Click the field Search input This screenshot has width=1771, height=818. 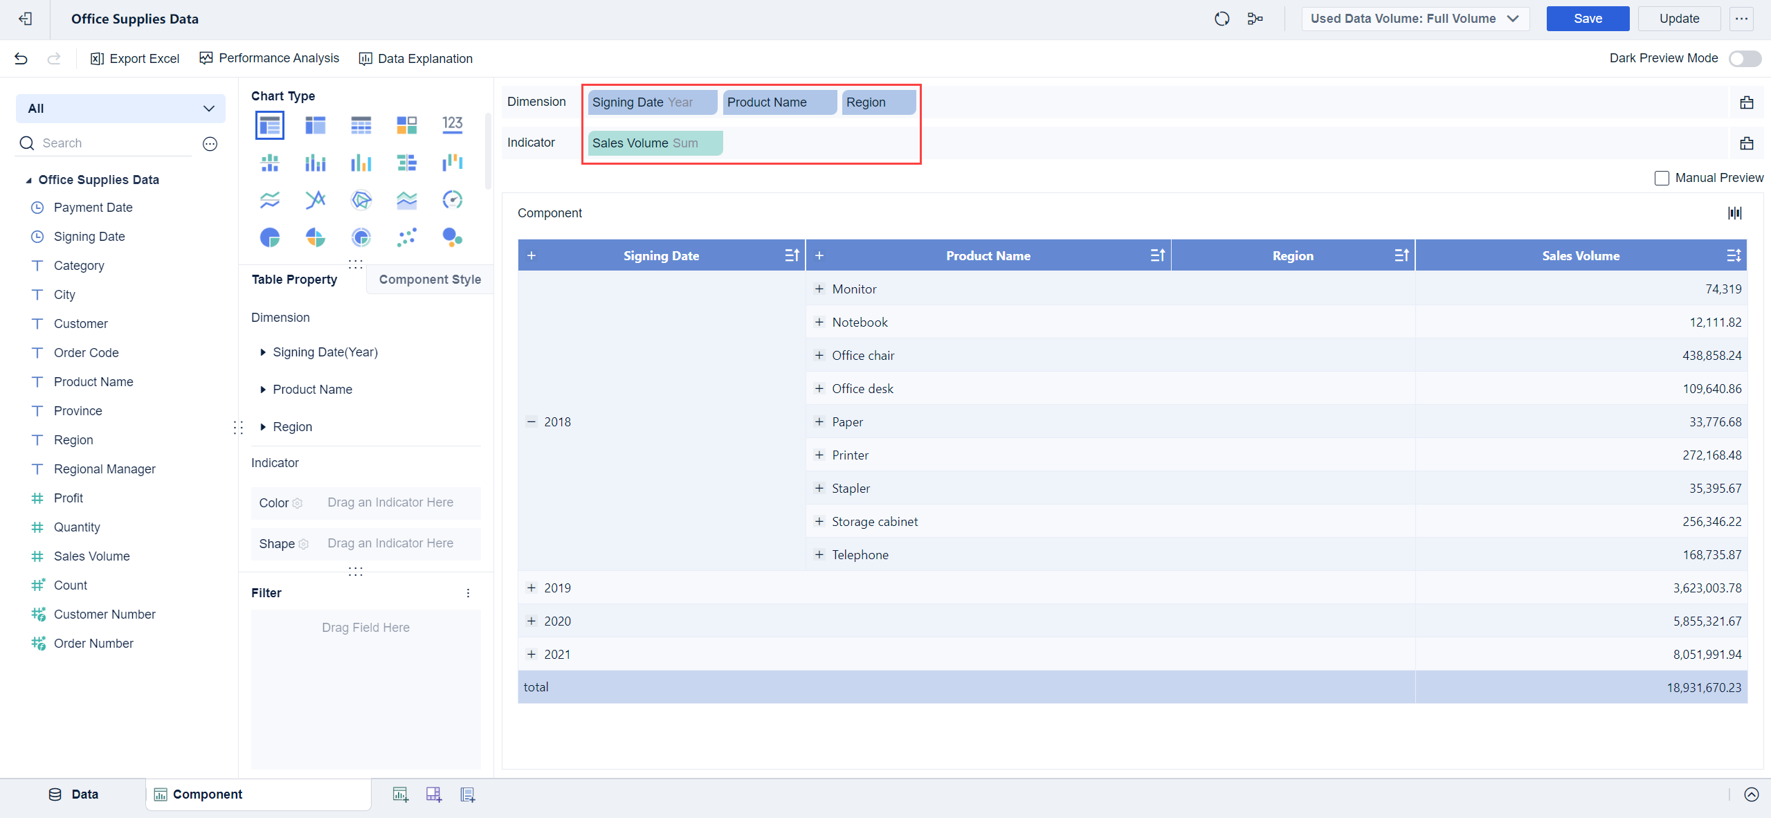pos(104,143)
